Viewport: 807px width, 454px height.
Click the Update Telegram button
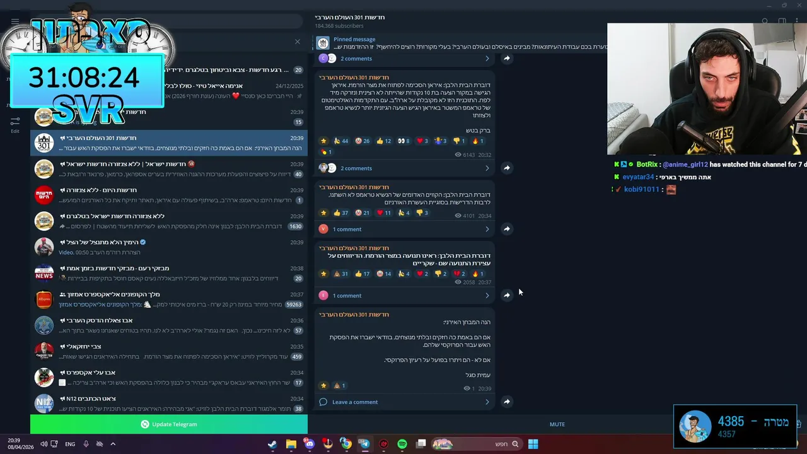point(169,424)
